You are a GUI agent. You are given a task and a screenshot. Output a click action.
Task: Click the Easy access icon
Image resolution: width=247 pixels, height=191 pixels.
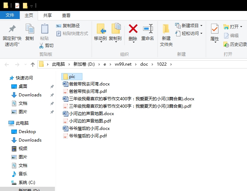(x=178, y=34)
